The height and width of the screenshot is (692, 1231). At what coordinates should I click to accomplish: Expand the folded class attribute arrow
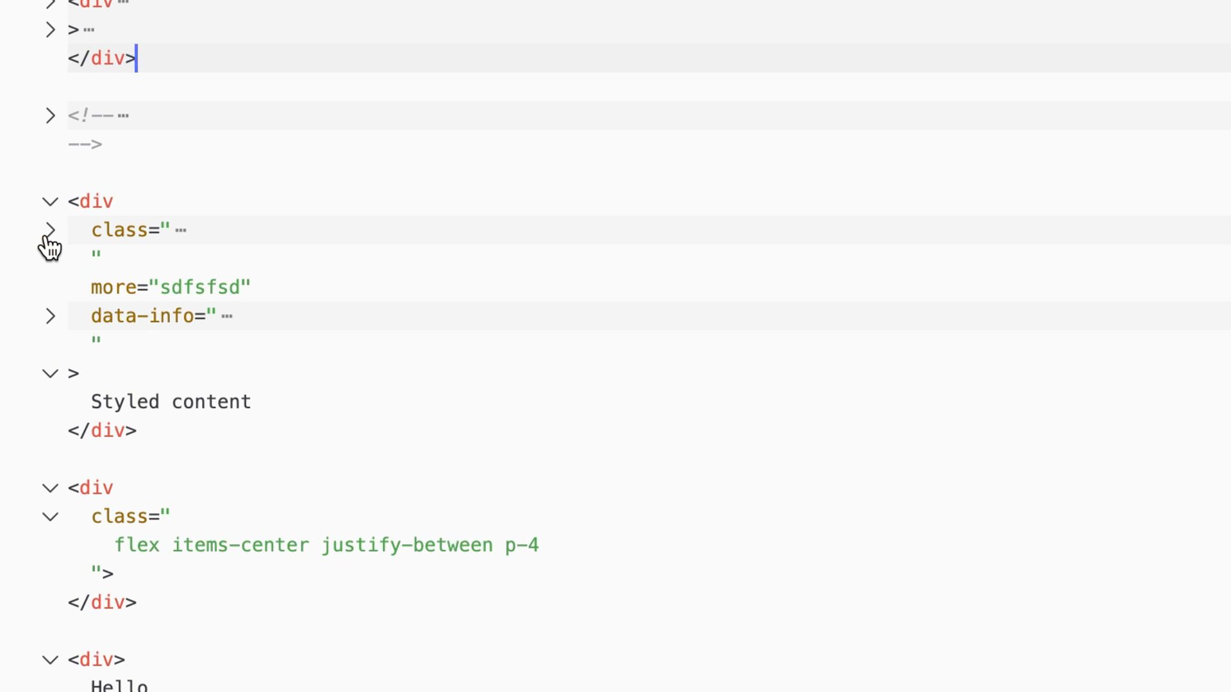50,229
